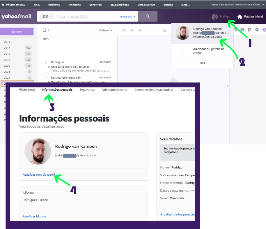This screenshot has height=229, width=266.
Task: Click into the 'Buscar na pasta 2023' search field
Action: click(86, 17)
